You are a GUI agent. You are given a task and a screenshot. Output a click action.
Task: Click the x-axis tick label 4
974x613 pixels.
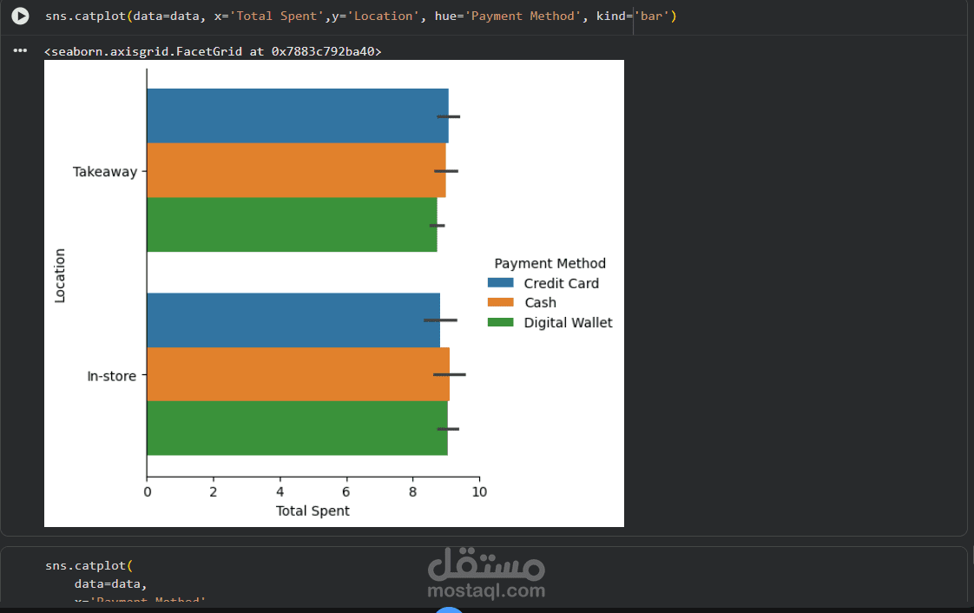tap(280, 492)
